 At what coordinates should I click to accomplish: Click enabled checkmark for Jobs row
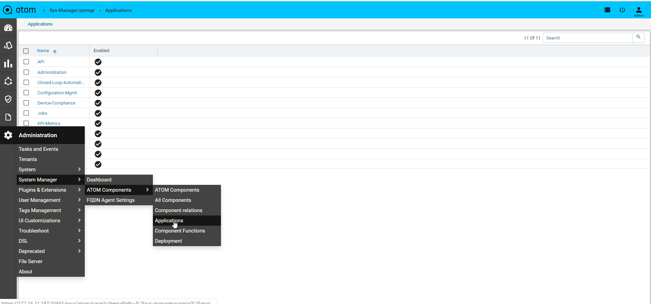98,113
